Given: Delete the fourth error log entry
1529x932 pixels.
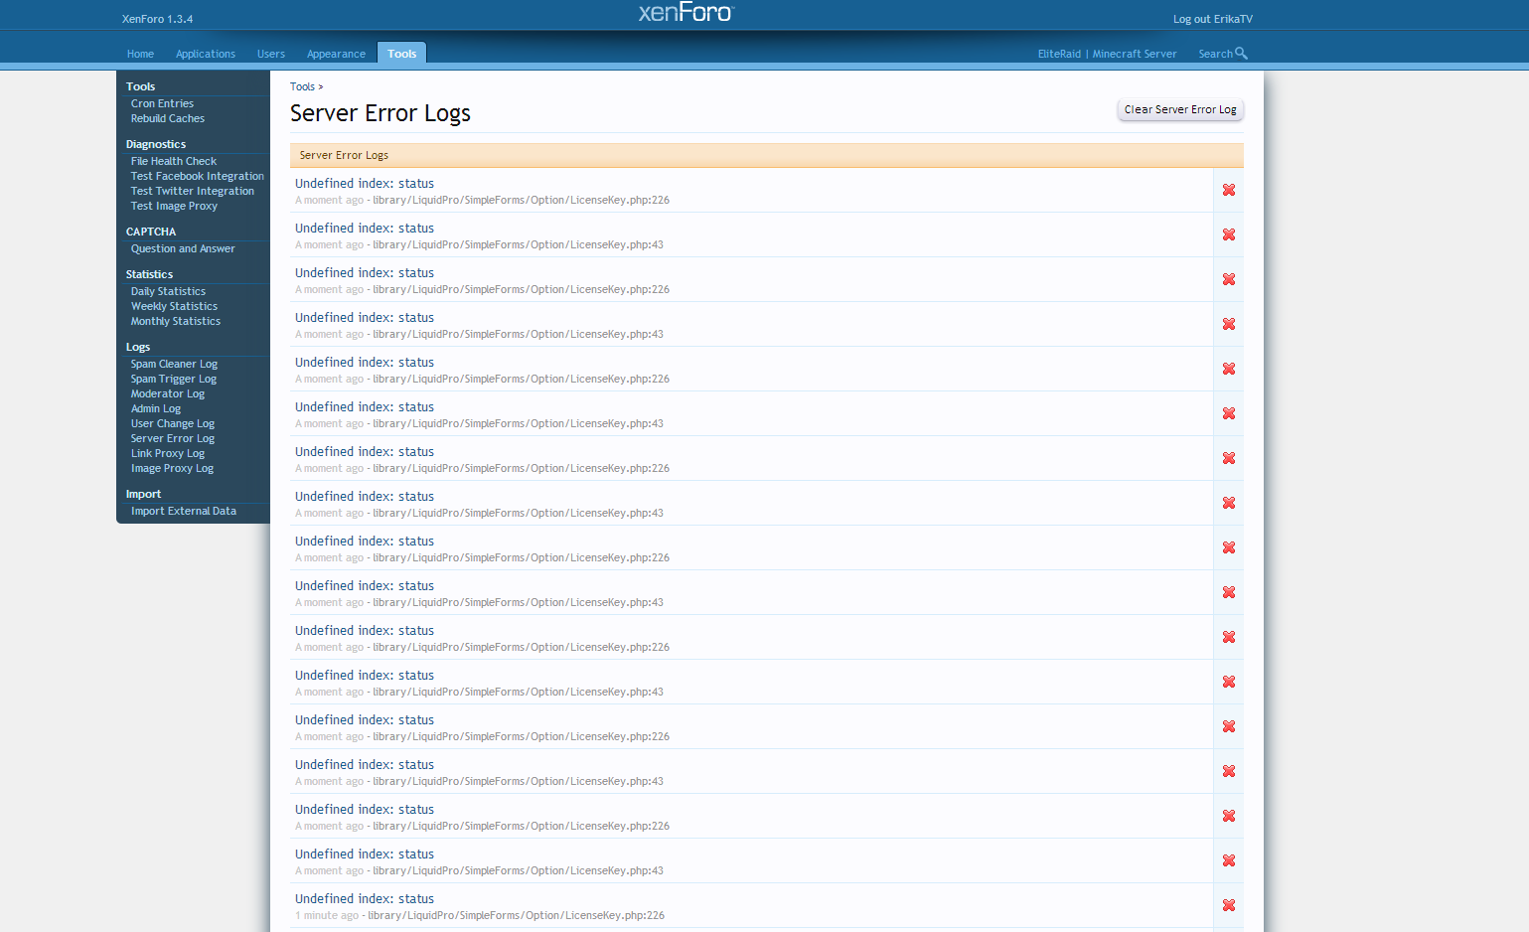Looking at the screenshot, I should click(1228, 324).
